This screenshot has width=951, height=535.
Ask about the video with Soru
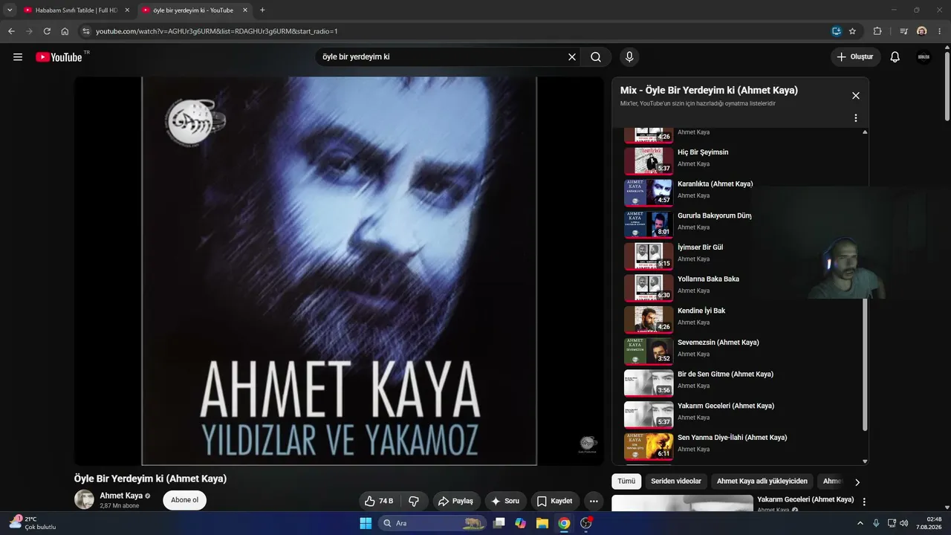505,501
